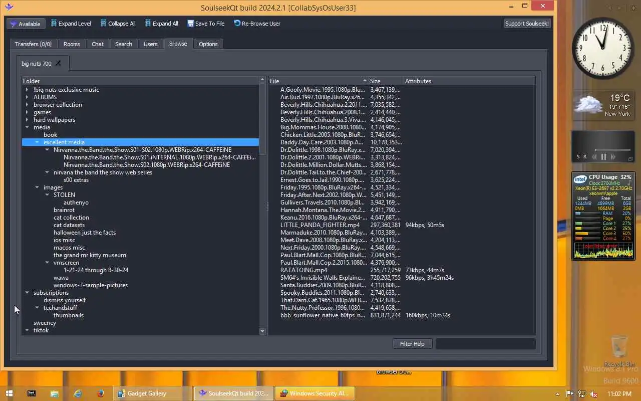
Task: Select the Keanu.2016.1080p.BluRay file row
Action: pos(402,218)
